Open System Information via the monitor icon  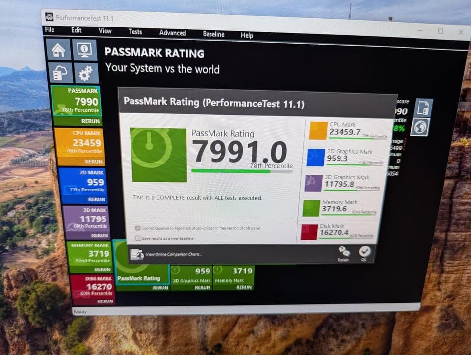coord(83,50)
